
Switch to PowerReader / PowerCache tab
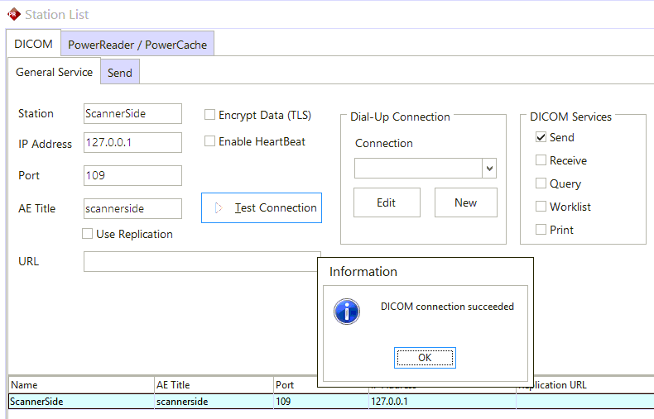point(137,45)
